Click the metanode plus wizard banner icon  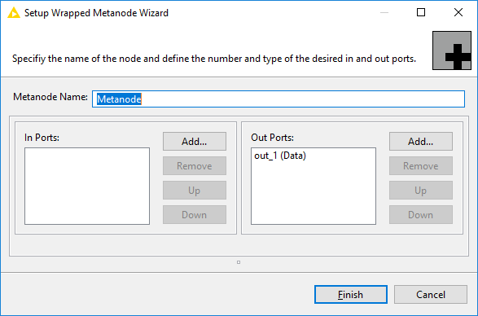click(x=452, y=50)
